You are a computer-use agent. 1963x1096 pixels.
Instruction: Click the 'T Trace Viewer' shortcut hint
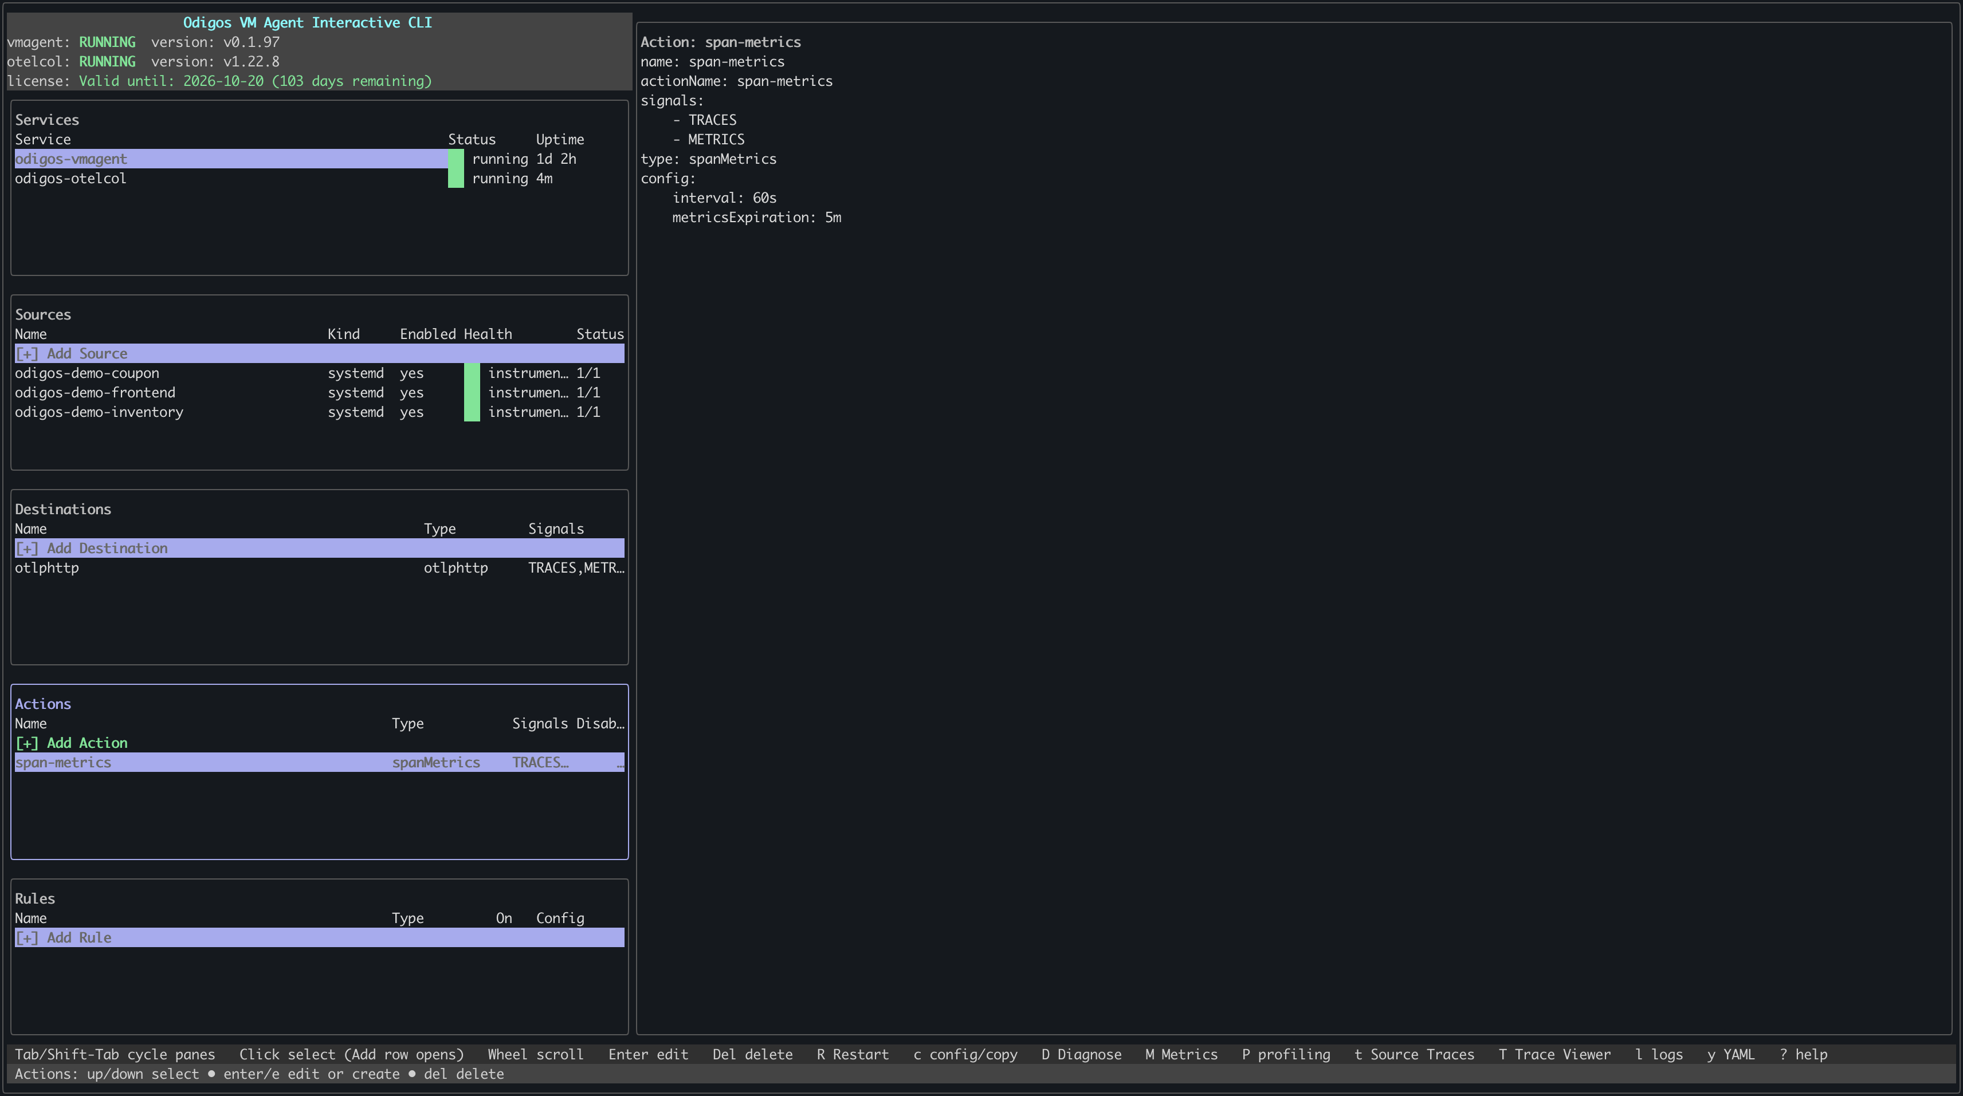coord(1554,1055)
